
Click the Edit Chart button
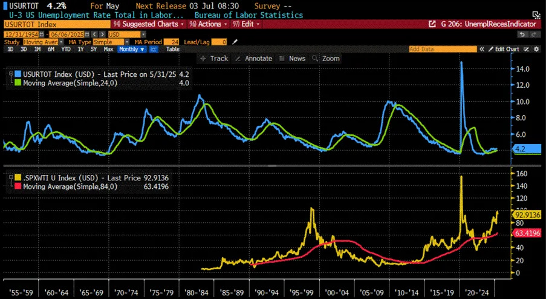click(x=504, y=49)
